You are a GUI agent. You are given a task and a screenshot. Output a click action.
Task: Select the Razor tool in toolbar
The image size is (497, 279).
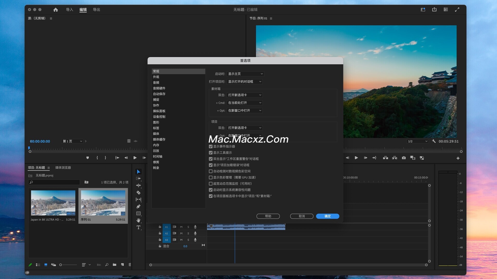tap(138, 192)
